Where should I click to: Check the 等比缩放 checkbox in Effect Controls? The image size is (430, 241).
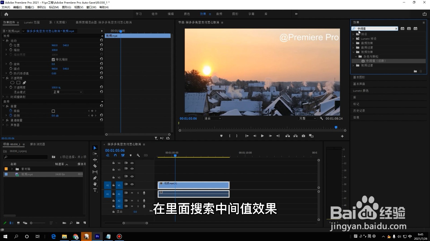click(x=53, y=59)
